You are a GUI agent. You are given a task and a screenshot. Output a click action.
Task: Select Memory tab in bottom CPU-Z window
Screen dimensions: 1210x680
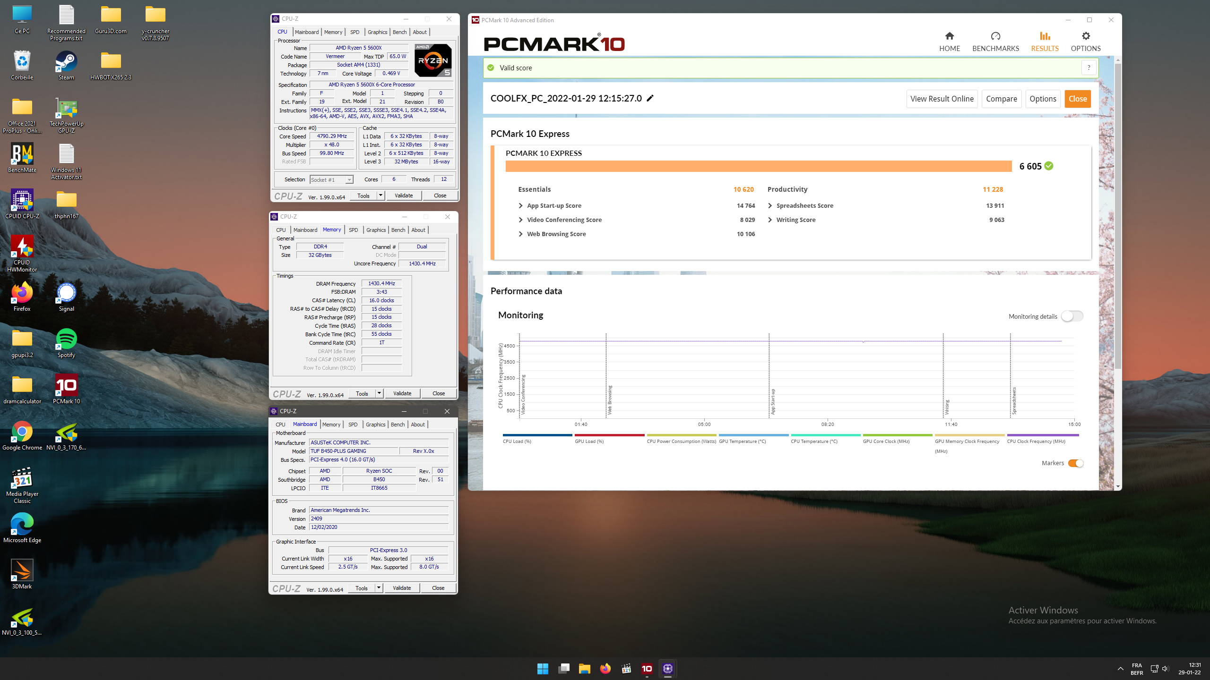click(x=331, y=425)
